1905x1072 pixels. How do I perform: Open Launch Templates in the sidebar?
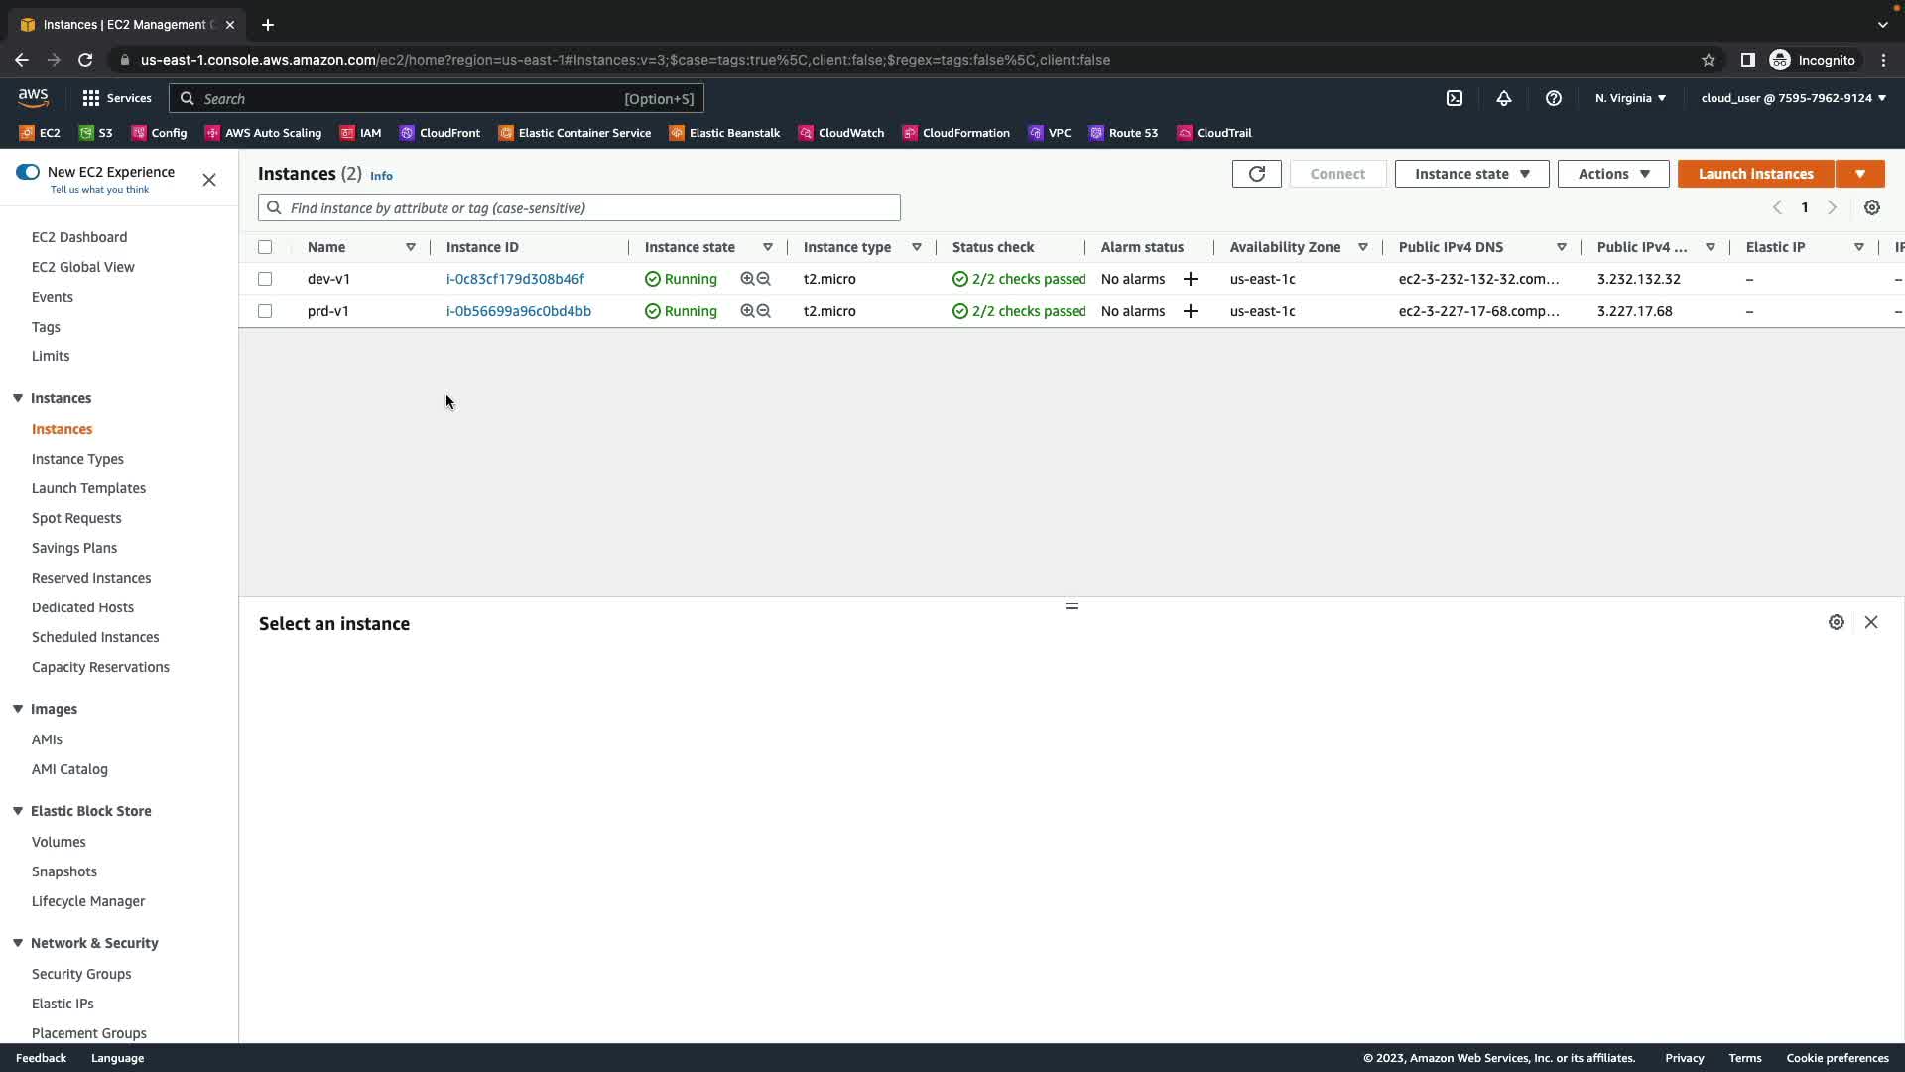point(88,488)
